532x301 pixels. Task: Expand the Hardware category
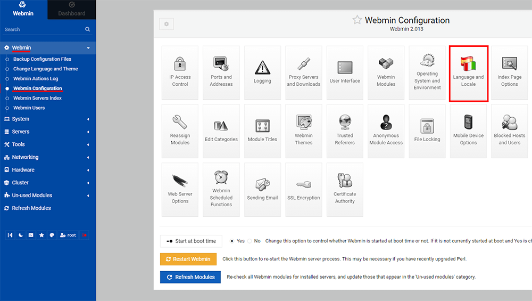[x=48, y=170]
